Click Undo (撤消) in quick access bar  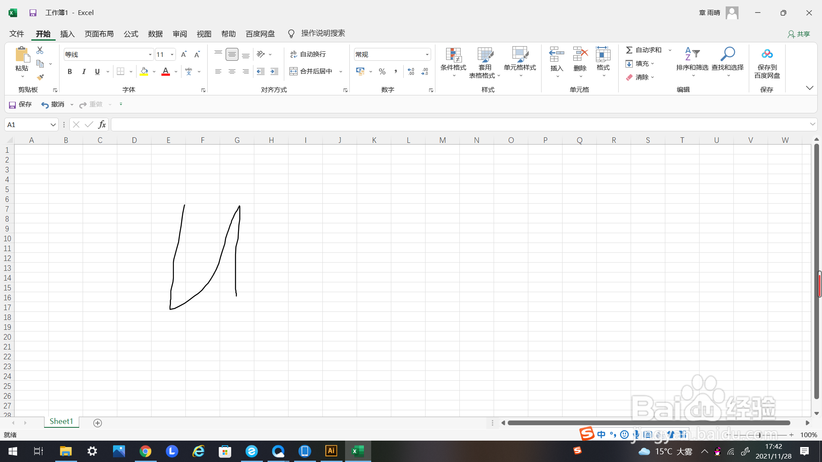pos(53,104)
